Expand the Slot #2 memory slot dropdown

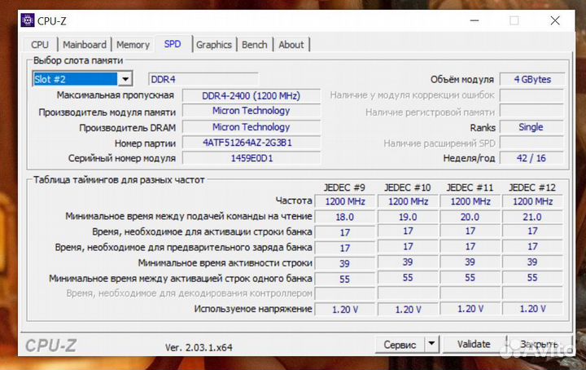[125, 79]
